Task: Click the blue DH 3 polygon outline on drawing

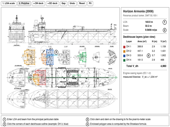Action: tap(50, 57)
